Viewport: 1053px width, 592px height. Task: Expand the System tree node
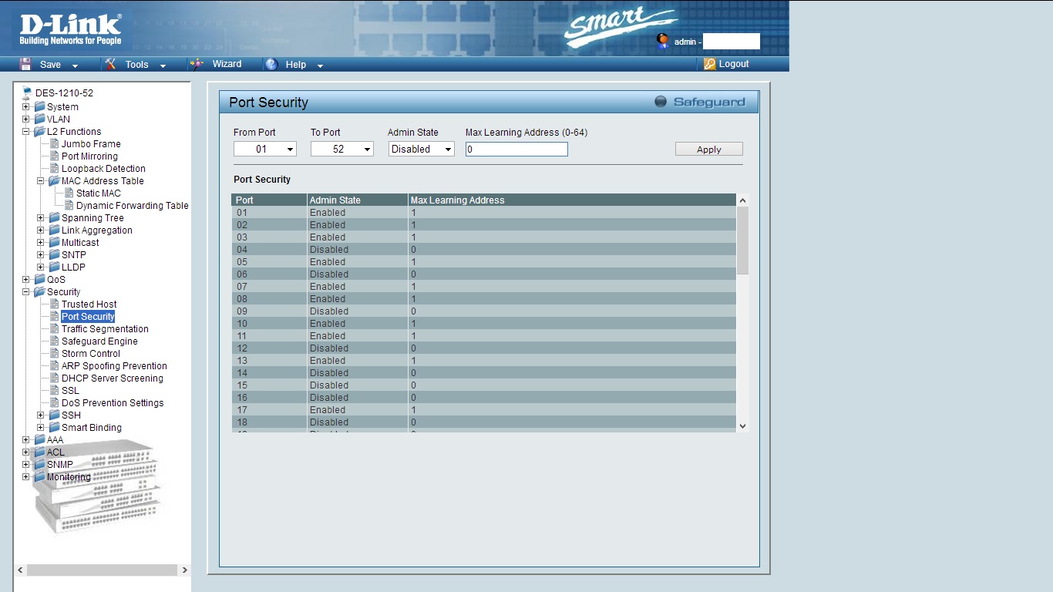(x=25, y=106)
